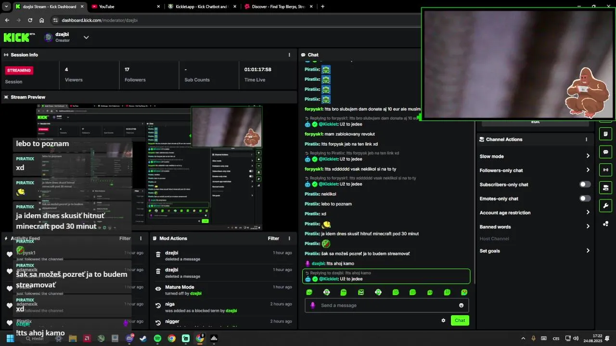
Task: Open the channel actions camera icon in sidebar
Action: pos(605,187)
